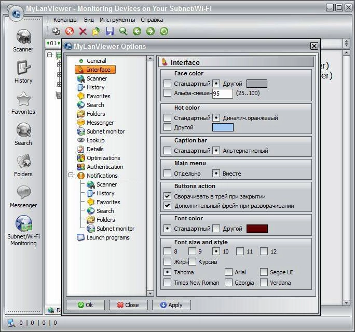Open Folders in the left sidebar
The height and width of the screenshot is (332, 355).
pyautogui.click(x=23, y=165)
